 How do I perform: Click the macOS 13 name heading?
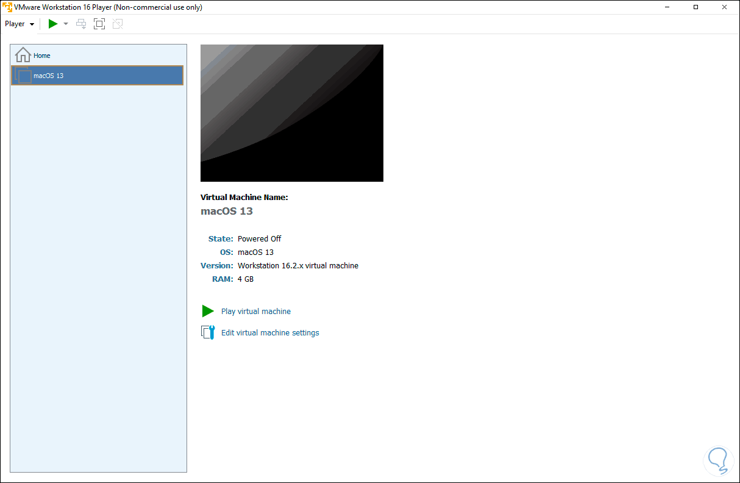pyautogui.click(x=227, y=212)
